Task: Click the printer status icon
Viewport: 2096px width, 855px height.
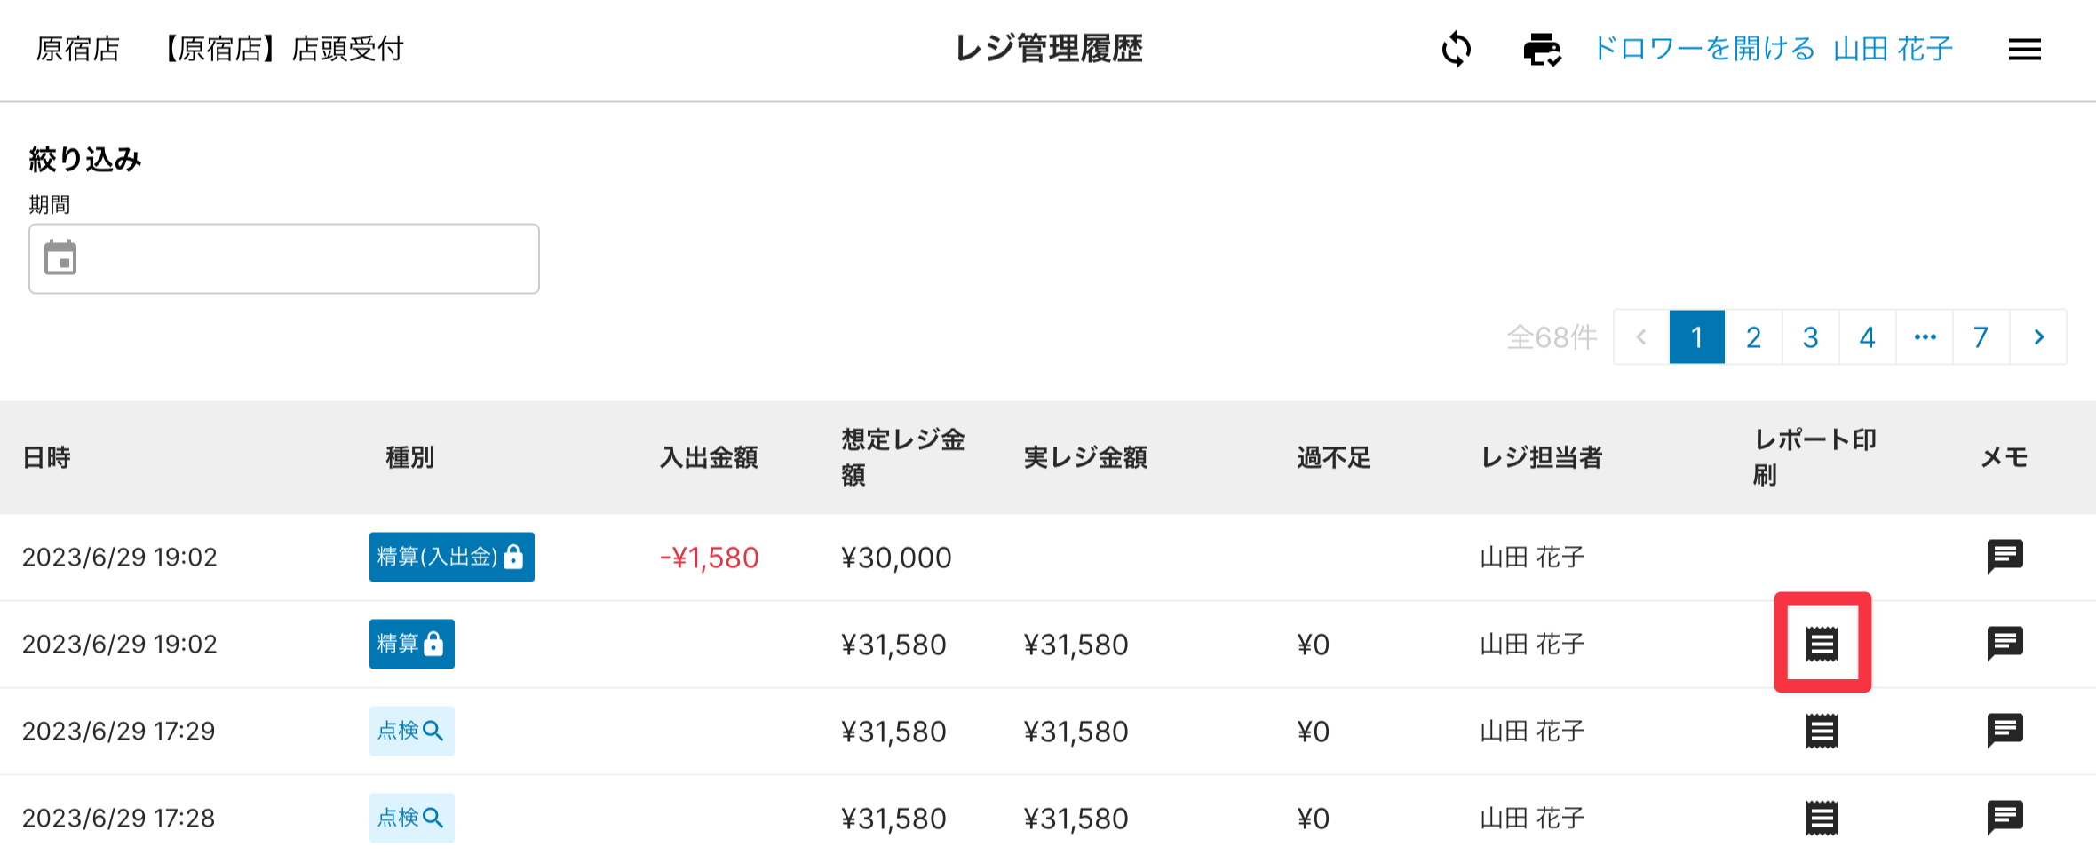Action: point(1542,50)
